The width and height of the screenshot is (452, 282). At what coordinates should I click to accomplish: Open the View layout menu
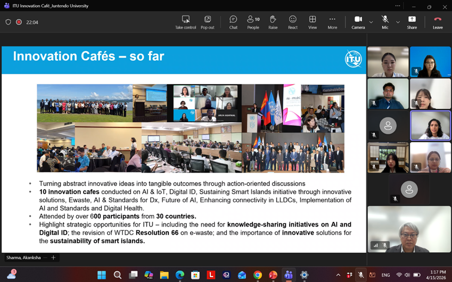tap(313, 22)
